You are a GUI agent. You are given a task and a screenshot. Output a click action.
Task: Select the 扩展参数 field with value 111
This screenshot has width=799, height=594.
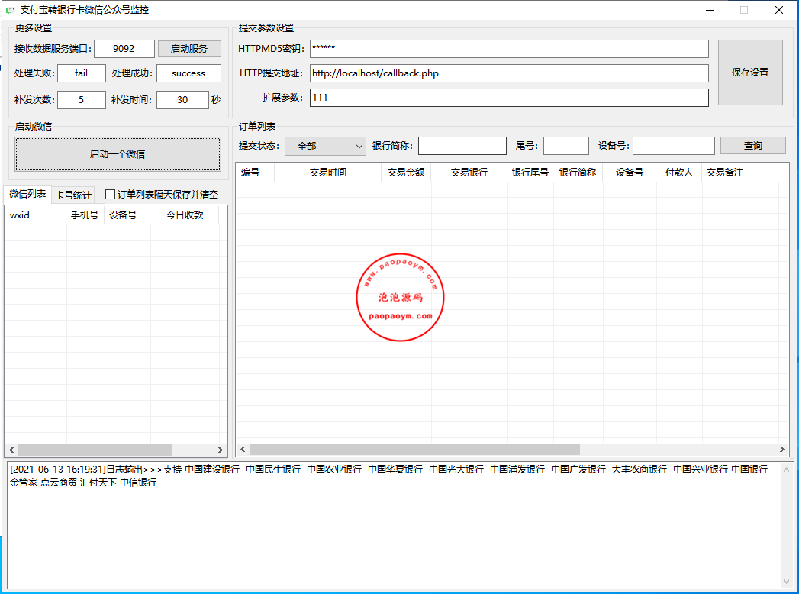click(507, 97)
